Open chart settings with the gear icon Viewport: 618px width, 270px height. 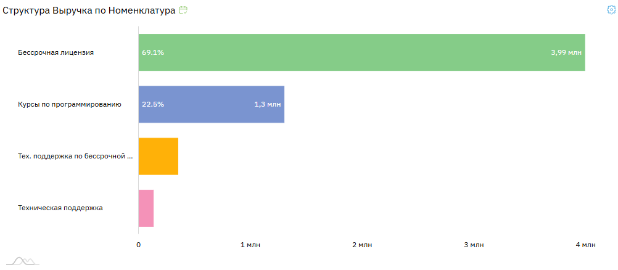pyautogui.click(x=611, y=10)
